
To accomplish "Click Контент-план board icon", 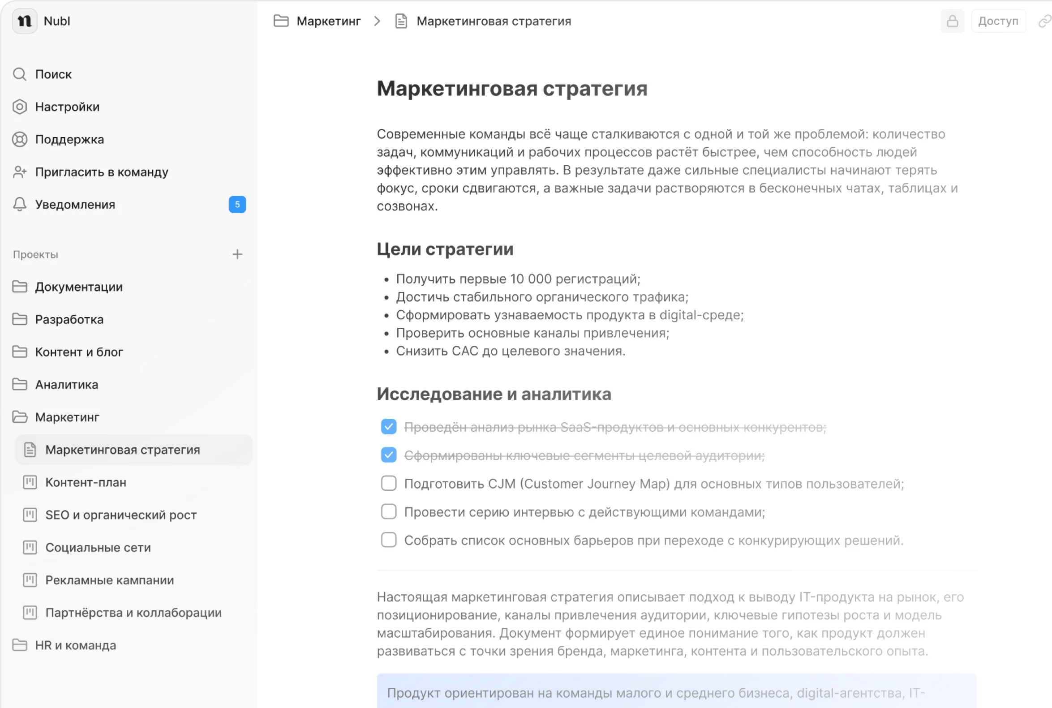I will [x=30, y=482].
